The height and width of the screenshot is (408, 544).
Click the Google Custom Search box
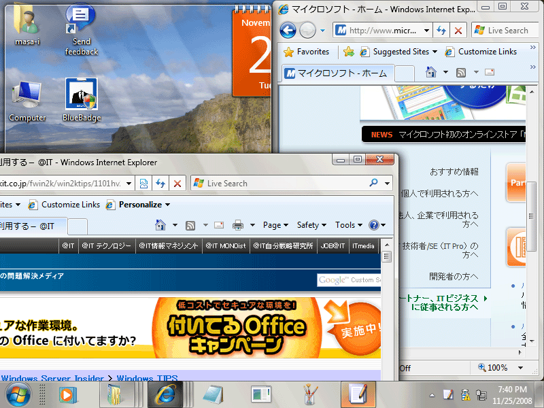(349, 280)
